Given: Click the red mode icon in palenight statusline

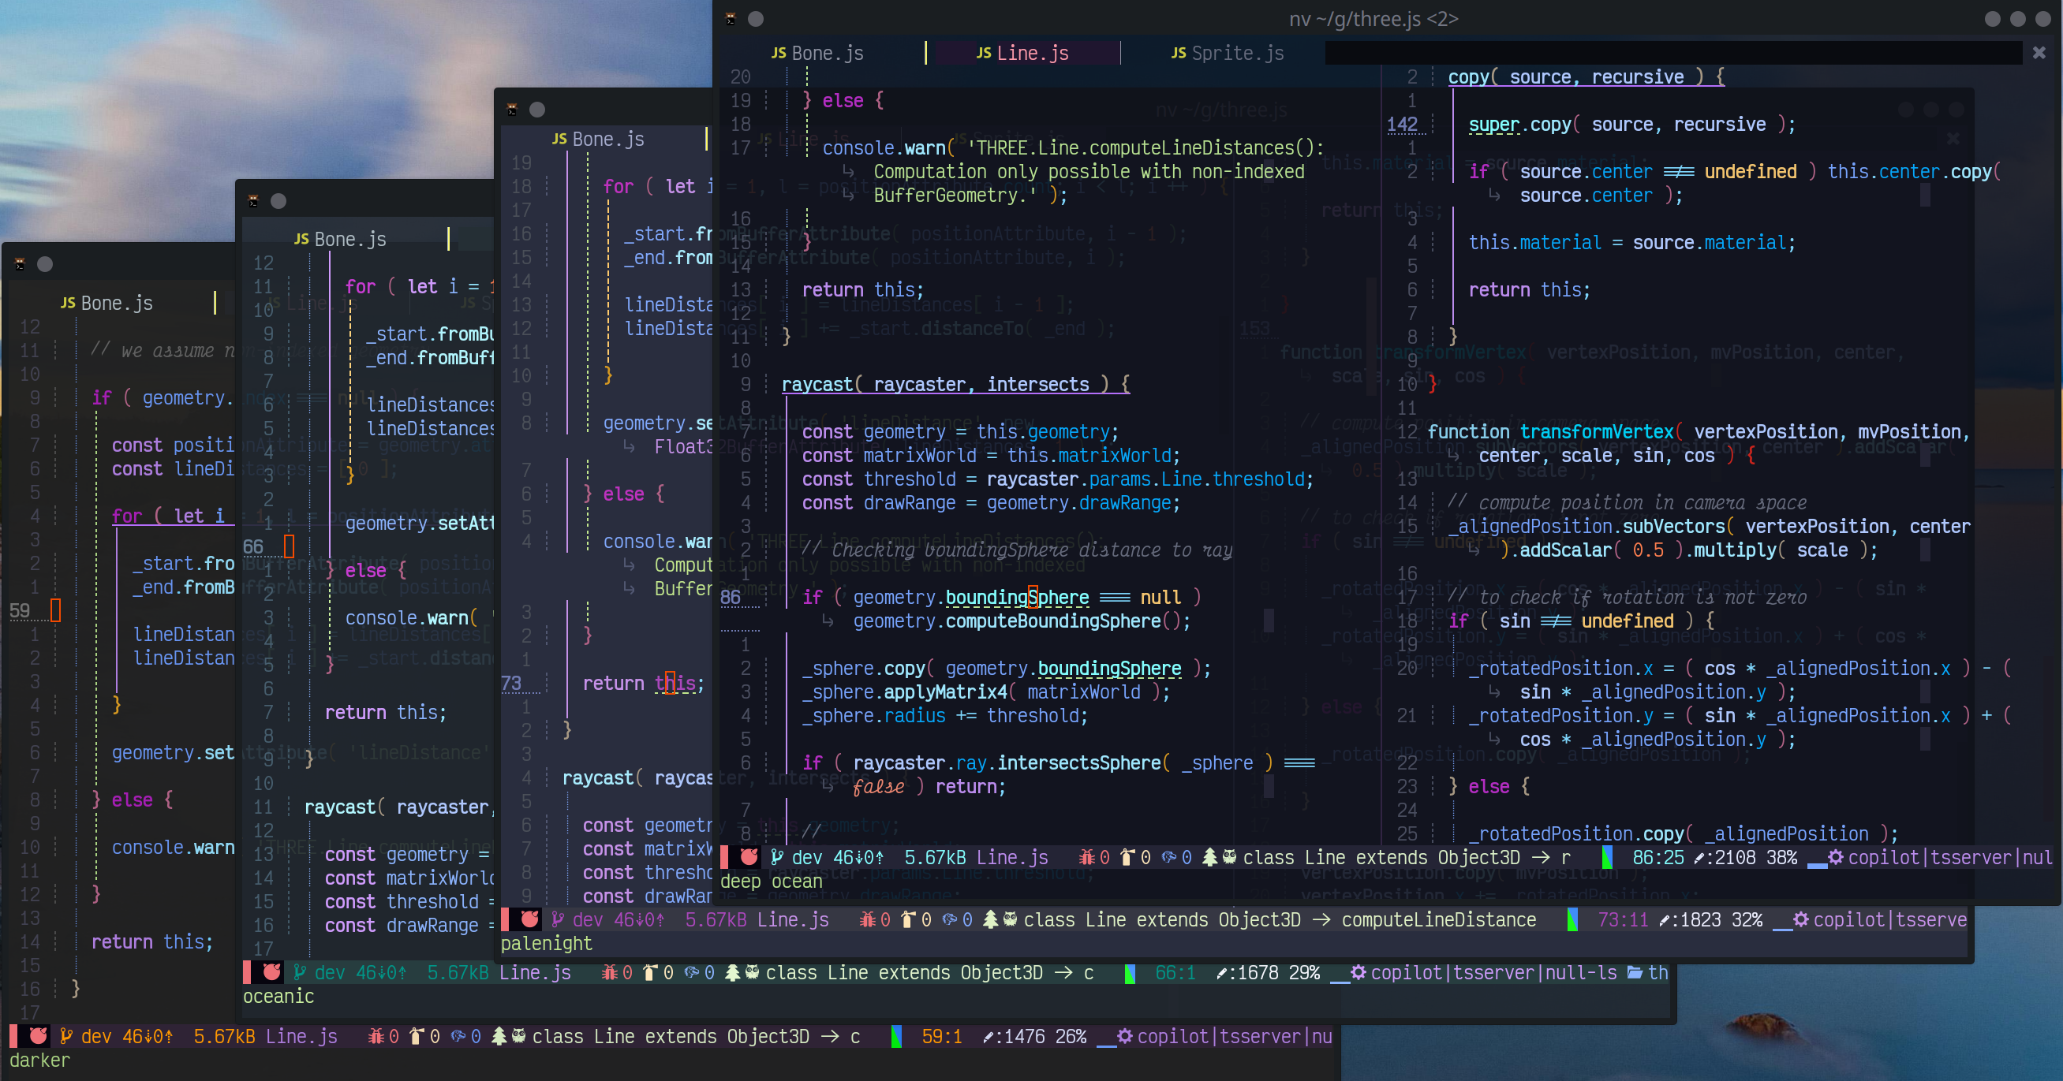Looking at the screenshot, I should (x=529, y=919).
